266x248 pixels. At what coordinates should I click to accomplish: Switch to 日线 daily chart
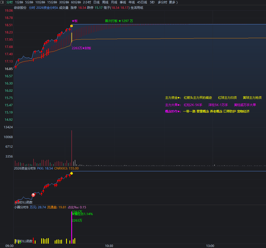[x=96, y=2]
